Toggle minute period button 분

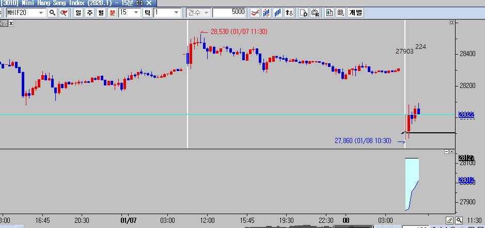(112, 12)
